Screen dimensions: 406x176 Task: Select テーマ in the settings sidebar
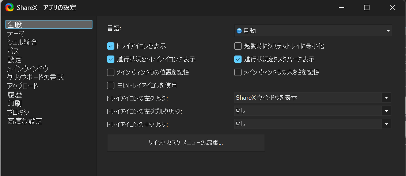click(x=16, y=33)
